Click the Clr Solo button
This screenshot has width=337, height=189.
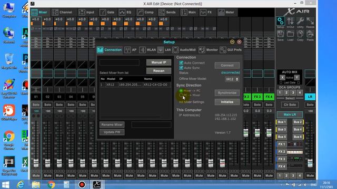point(290,104)
